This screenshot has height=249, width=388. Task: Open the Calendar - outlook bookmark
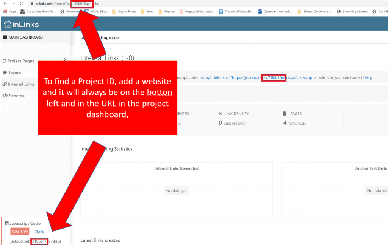pyautogui.click(x=275, y=12)
